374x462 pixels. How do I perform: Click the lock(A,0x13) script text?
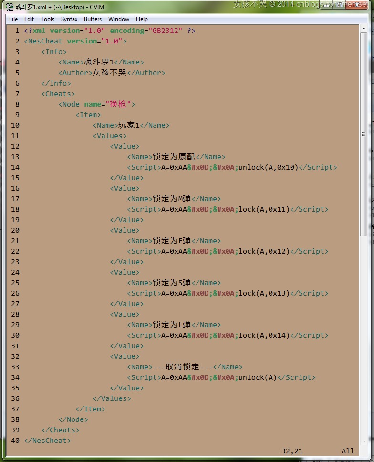pyautogui.click(x=264, y=293)
